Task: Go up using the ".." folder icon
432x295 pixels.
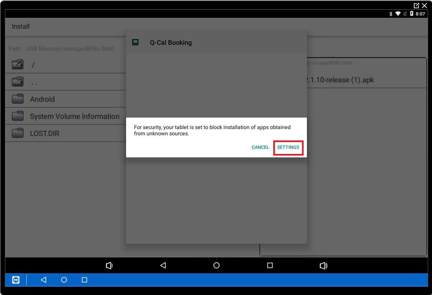Action: point(17,81)
